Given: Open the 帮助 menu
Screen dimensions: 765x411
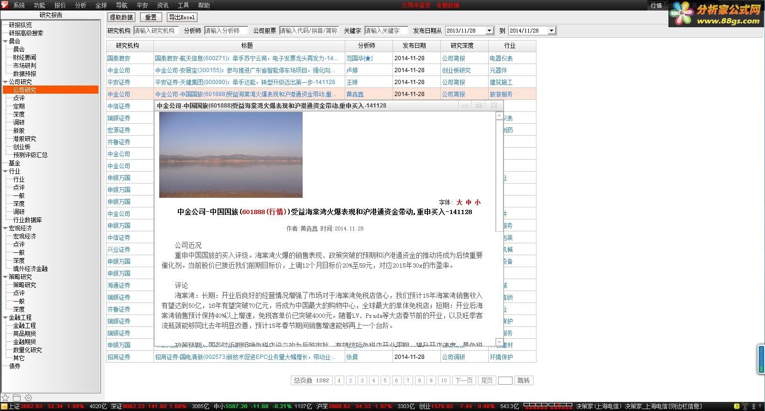Looking at the screenshot, I should [204, 5].
